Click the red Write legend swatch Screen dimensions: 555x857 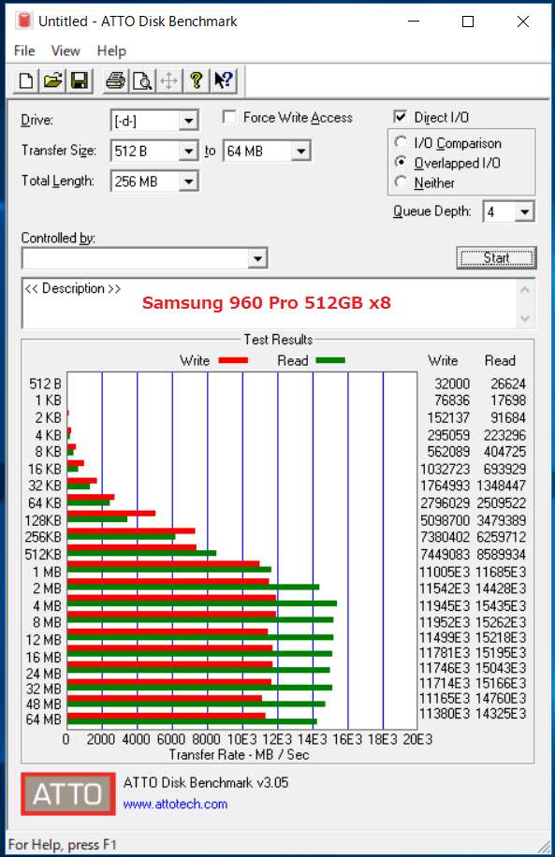[x=233, y=360]
